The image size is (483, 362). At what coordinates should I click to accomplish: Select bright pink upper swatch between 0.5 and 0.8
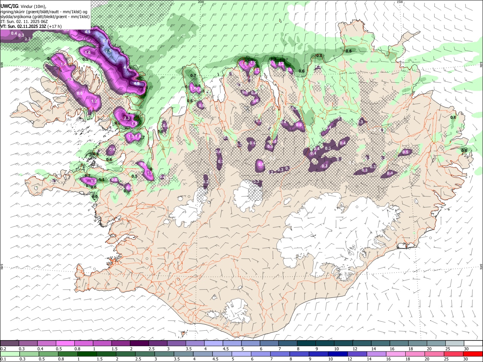point(65,343)
